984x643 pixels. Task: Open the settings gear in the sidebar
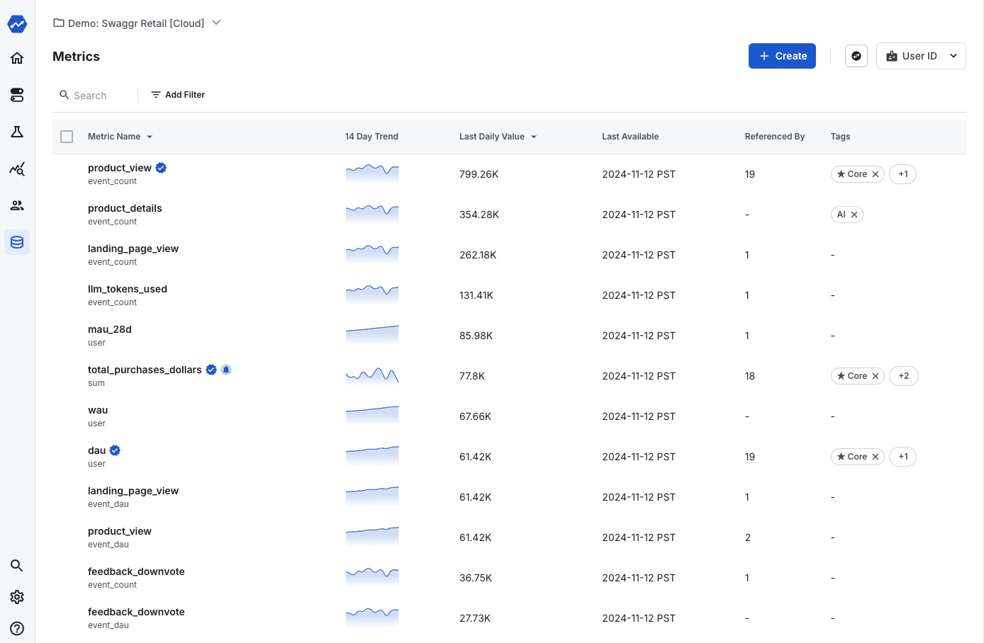pyautogui.click(x=16, y=597)
